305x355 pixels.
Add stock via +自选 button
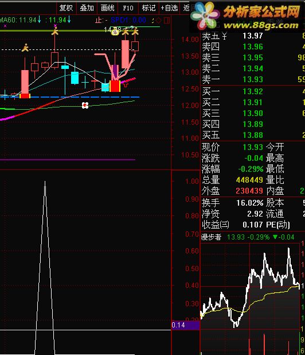pos(169,8)
